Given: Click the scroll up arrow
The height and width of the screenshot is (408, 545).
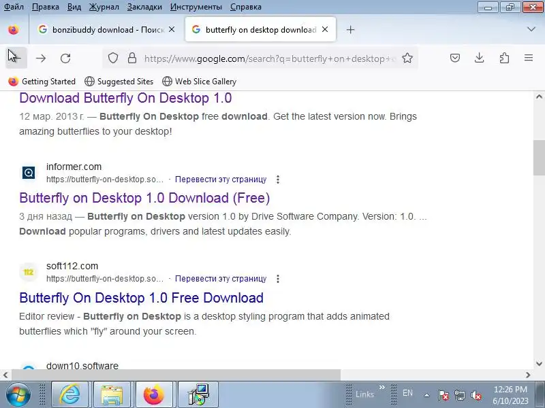Looking at the screenshot, I should (539, 97).
